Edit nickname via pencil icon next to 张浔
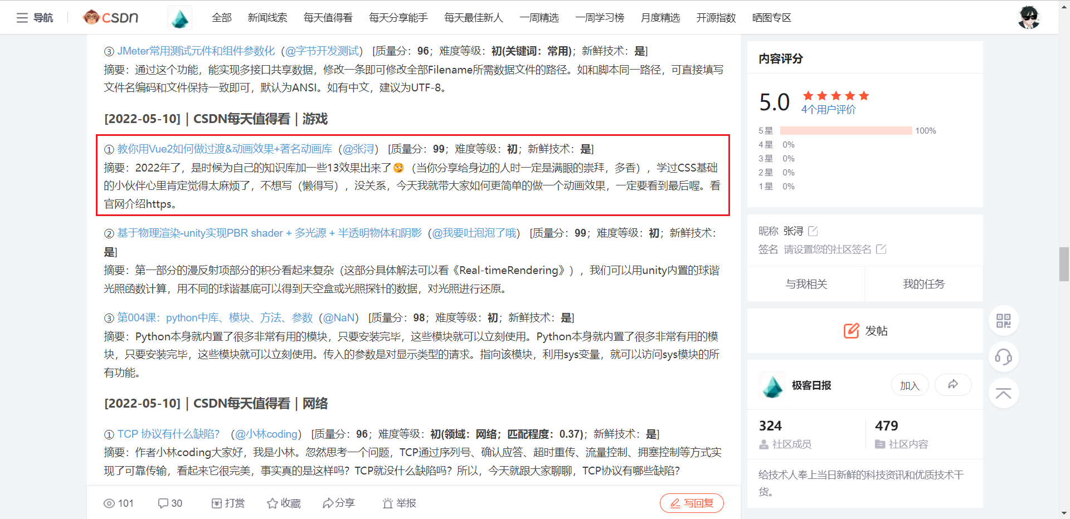 [x=813, y=231]
